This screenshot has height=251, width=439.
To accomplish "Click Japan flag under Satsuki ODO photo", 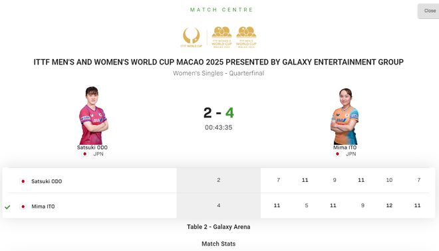I will [85, 154].
